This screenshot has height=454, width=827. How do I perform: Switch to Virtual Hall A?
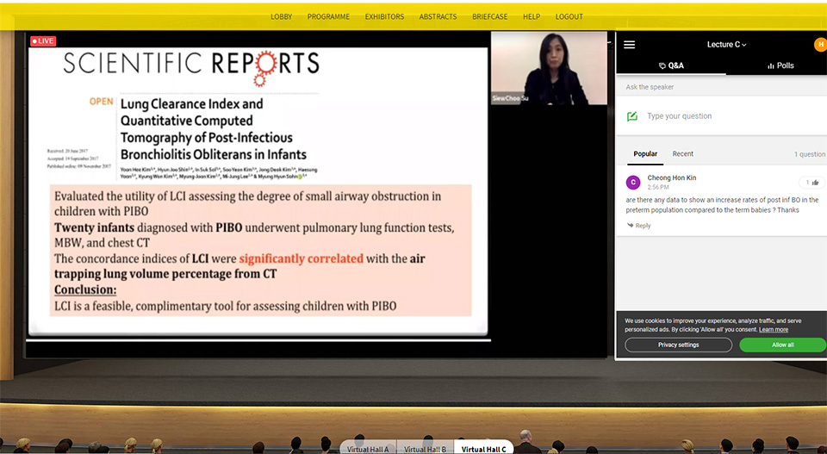tap(368, 449)
